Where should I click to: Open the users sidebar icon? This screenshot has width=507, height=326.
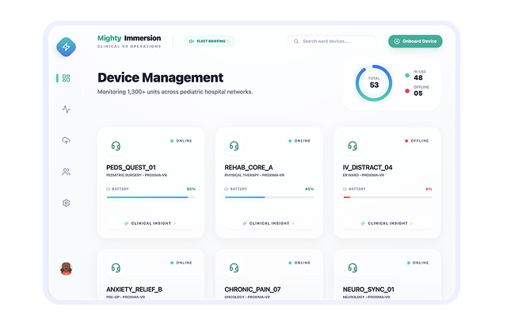(67, 172)
